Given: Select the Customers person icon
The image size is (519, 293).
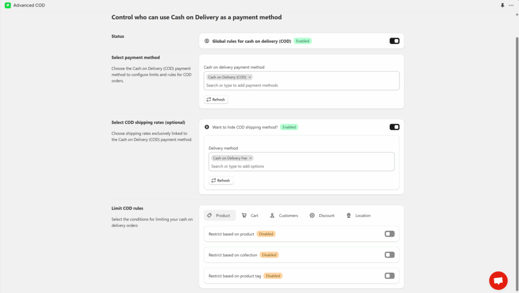Looking at the screenshot, I should point(273,215).
